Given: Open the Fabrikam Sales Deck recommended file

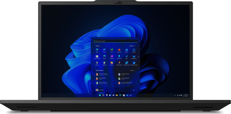Looking at the screenshot, I should (x=102, y=74).
